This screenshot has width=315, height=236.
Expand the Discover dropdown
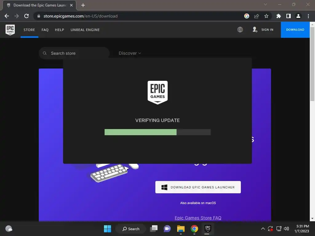pyautogui.click(x=130, y=53)
